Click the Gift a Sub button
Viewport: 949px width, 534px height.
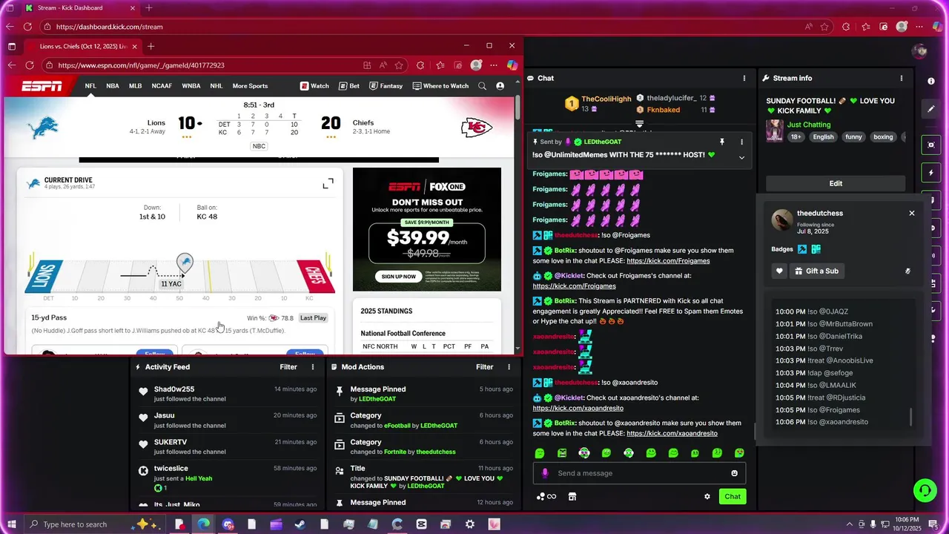click(x=816, y=271)
